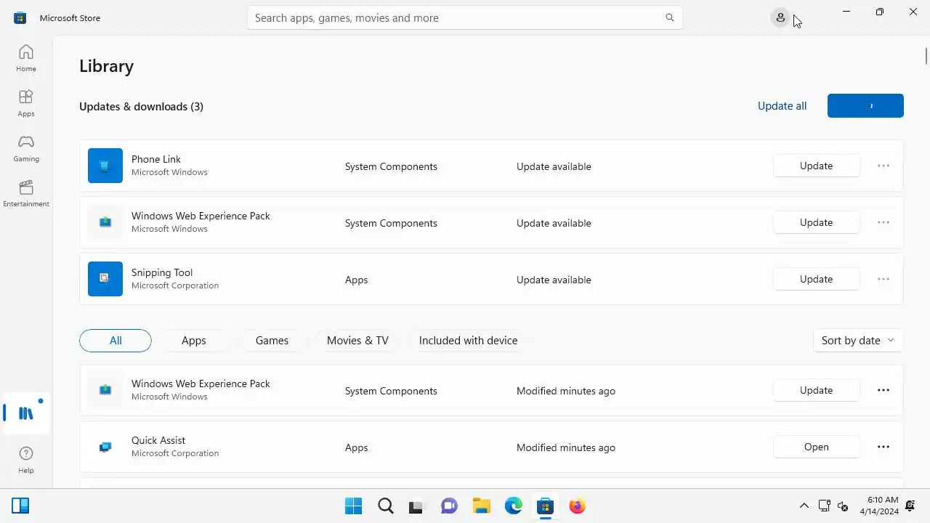
Task: Open more options for updates Web Experience Pack
Action: (x=883, y=222)
